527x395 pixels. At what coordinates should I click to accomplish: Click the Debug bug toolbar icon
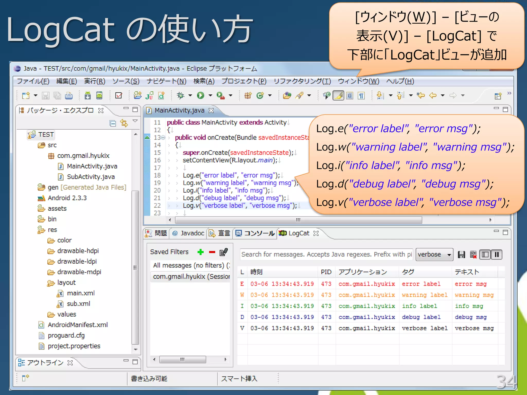click(x=181, y=96)
